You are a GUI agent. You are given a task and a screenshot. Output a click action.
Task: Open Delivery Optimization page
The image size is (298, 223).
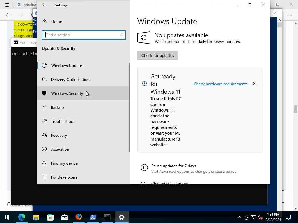84,80
